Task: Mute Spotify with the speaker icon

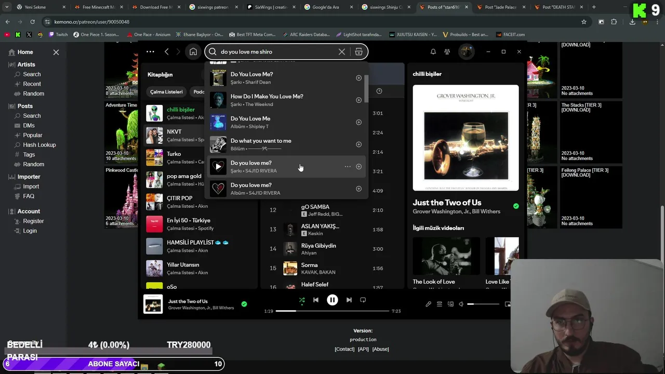Action: 461,304
